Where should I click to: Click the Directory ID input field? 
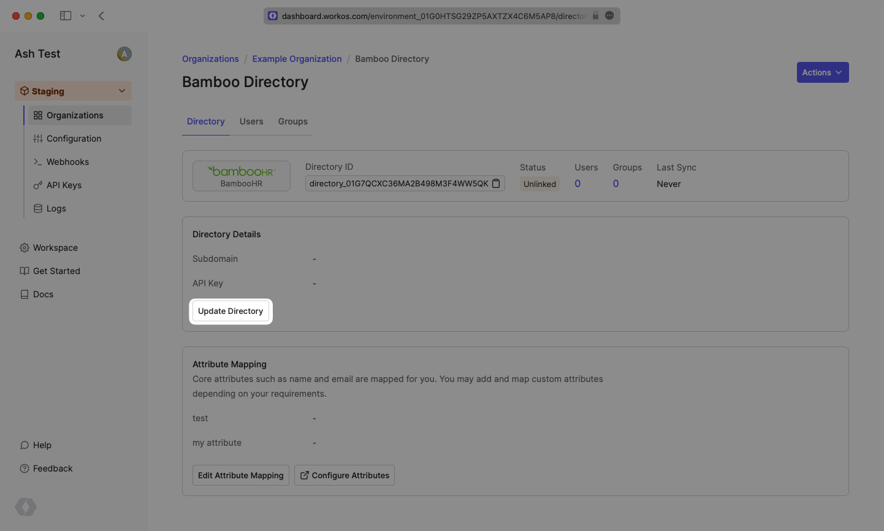[x=398, y=183]
